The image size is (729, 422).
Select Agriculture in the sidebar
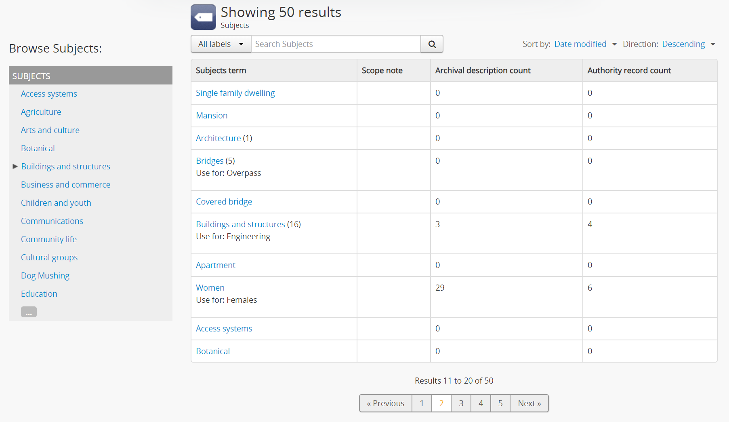(41, 112)
